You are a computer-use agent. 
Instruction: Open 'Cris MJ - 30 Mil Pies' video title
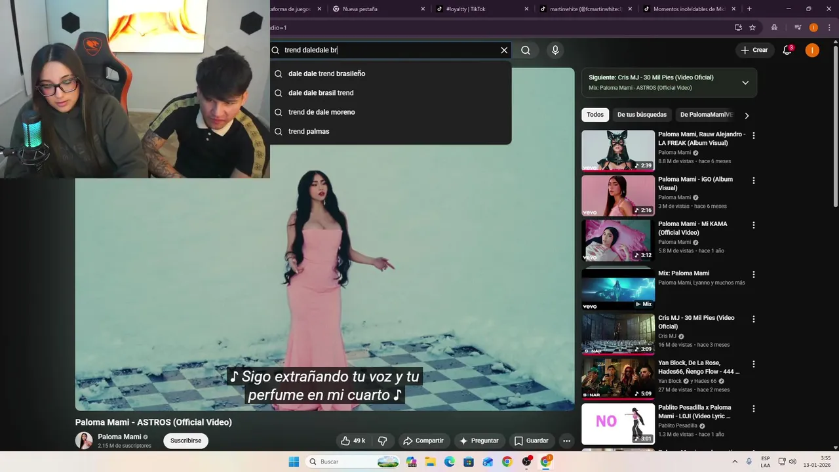(x=696, y=322)
